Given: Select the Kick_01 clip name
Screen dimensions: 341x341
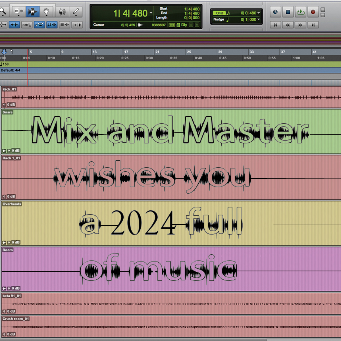Looking at the screenshot, I should (9, 89).
